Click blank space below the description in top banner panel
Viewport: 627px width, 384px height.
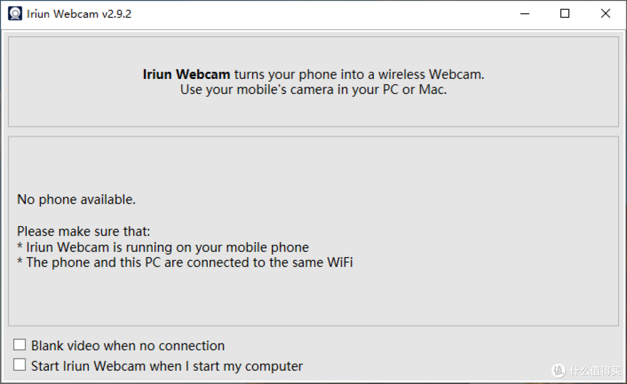313,112
